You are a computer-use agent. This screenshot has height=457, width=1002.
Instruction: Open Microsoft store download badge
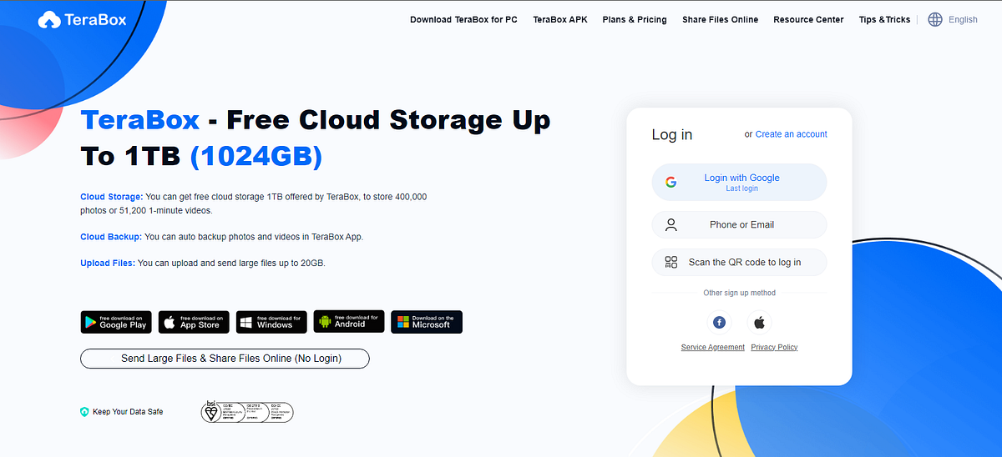point(427,322)
